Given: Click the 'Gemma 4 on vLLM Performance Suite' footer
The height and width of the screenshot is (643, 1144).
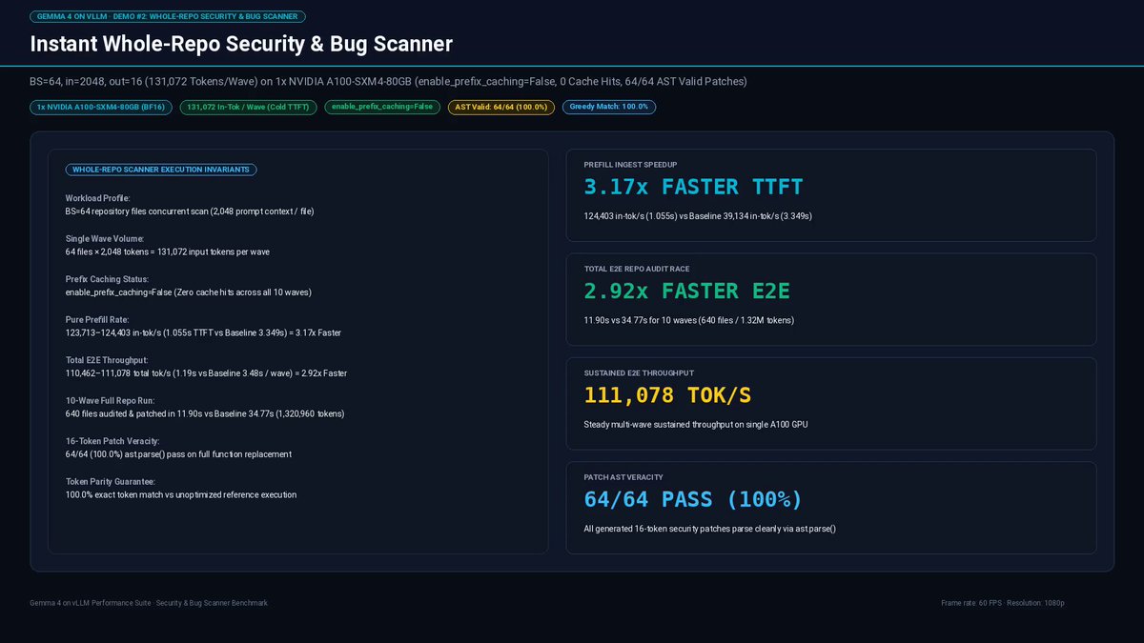Looking at the screenshot, I should [x=149, y=603].
